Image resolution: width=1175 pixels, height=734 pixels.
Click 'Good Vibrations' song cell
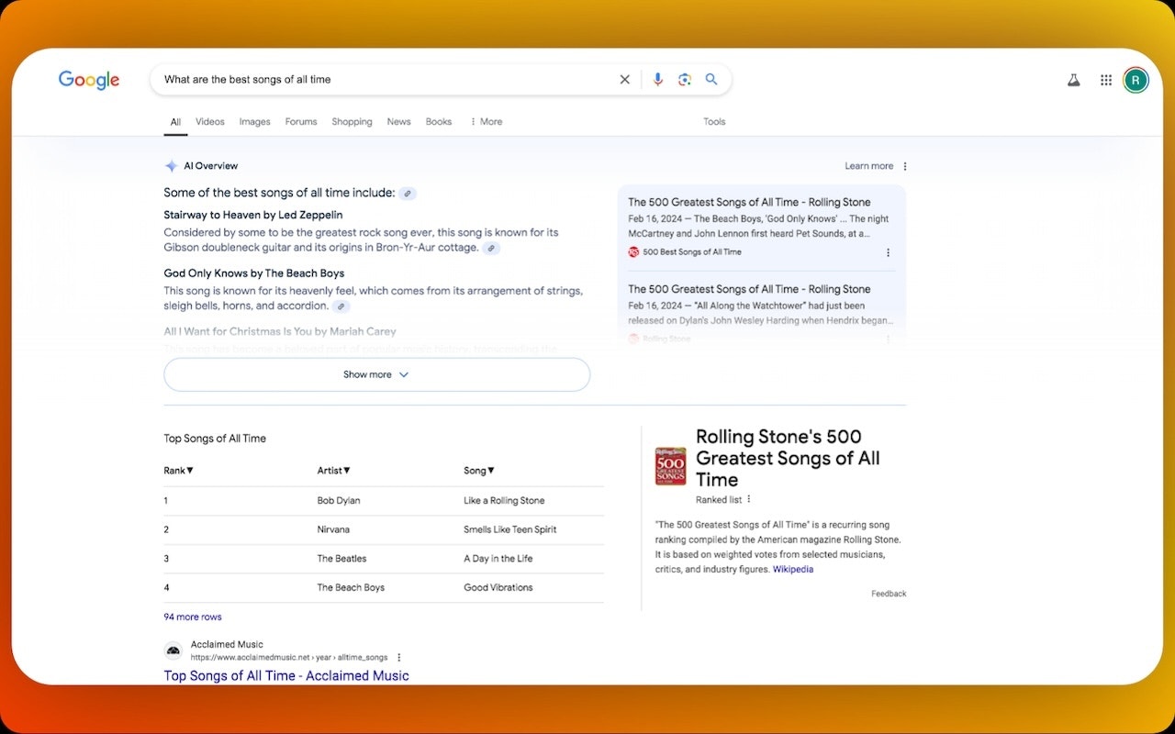pos(498,588)
